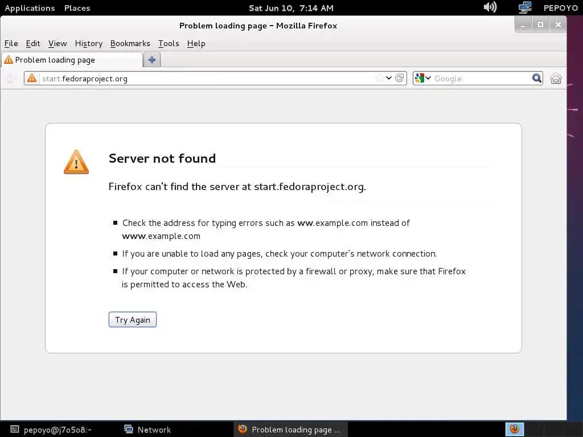This screenshot has height=437, width=583.
Task: Click the back arrow navigation button
Action: [x=11, y=79]
